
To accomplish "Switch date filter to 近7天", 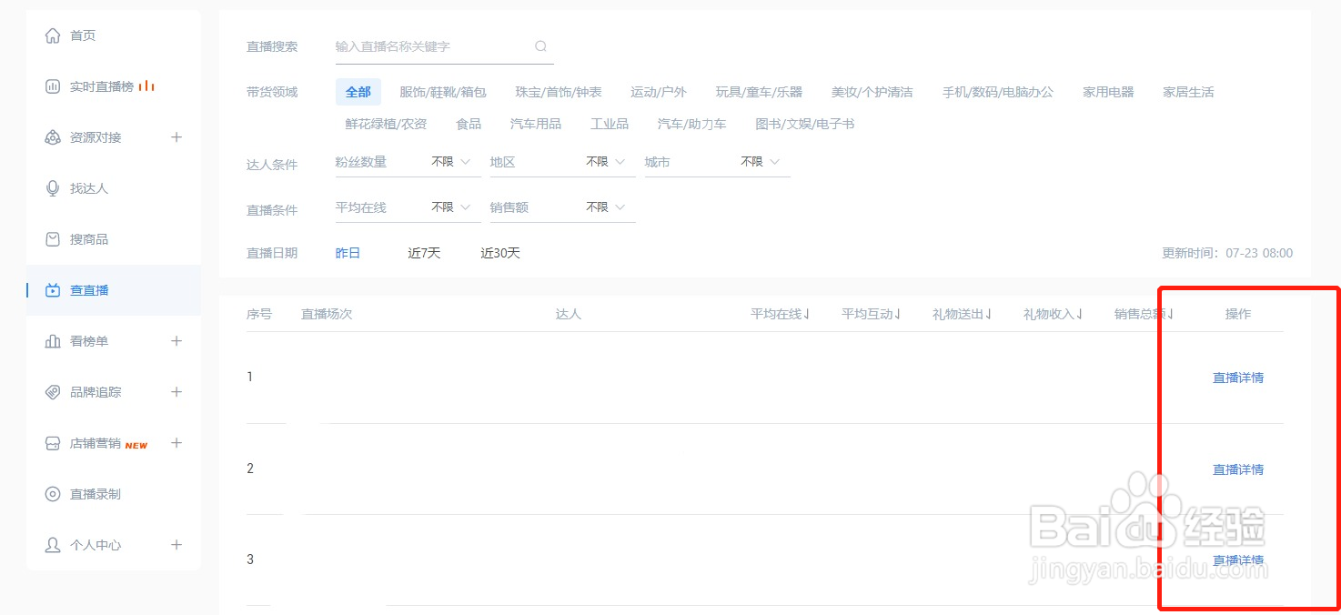I will click(x=423, y=253).
